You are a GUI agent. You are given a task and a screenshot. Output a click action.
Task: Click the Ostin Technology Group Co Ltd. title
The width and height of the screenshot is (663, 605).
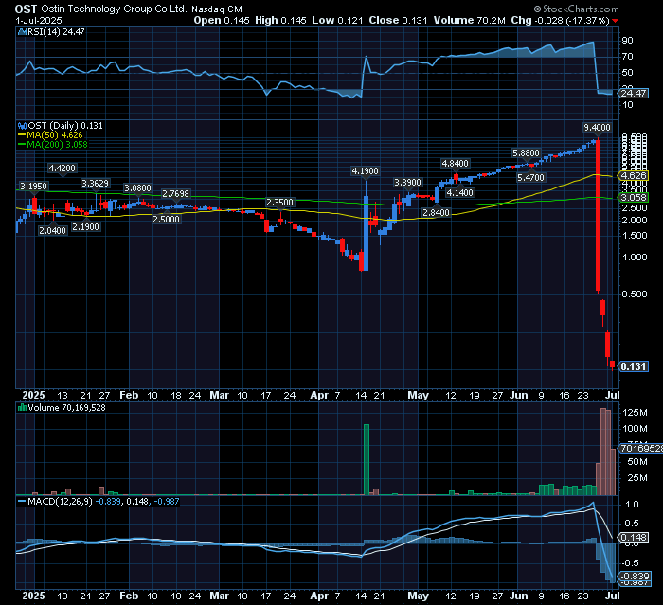(x=114, y=9)
